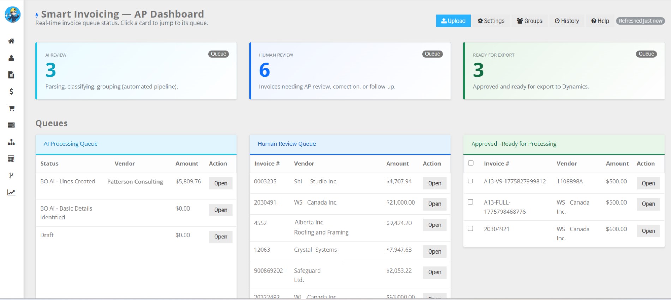
Task: Select the Patterson Consulting vendor cell
Action: [135, 182]
